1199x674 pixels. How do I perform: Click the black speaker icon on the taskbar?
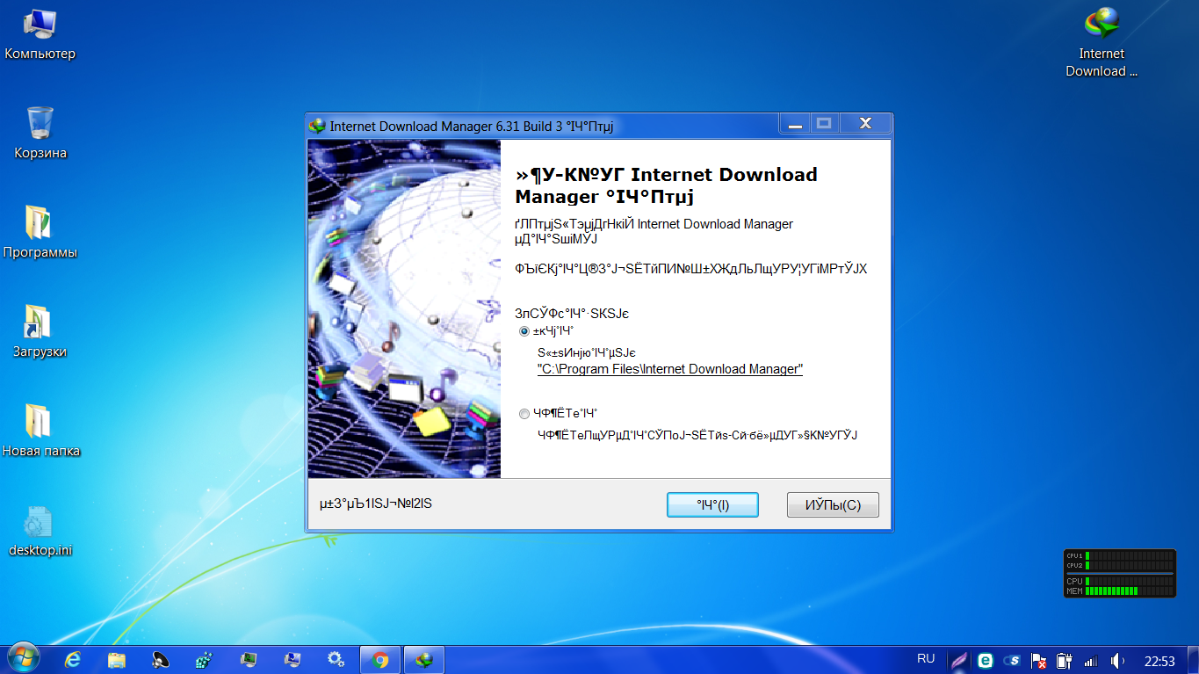pos(161,660)
